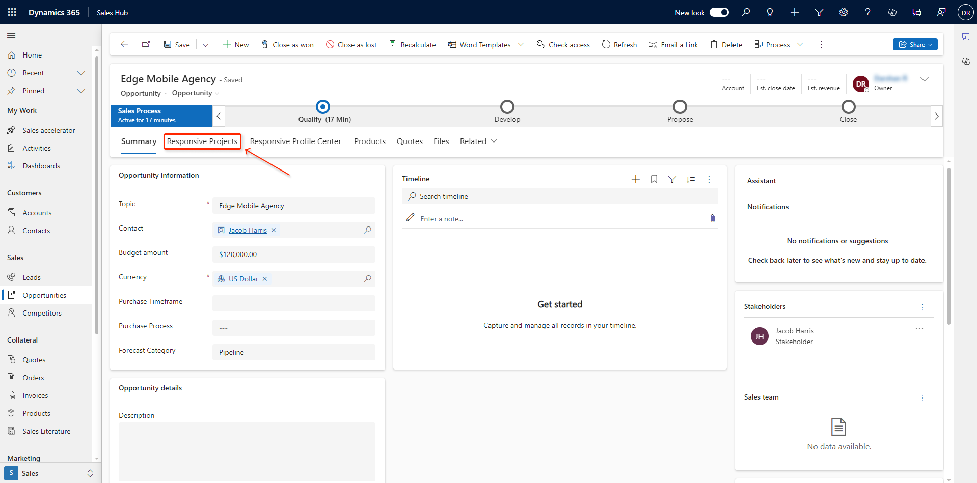
Task: Open the Jacob Harris contact link
Action: (248, 230)
